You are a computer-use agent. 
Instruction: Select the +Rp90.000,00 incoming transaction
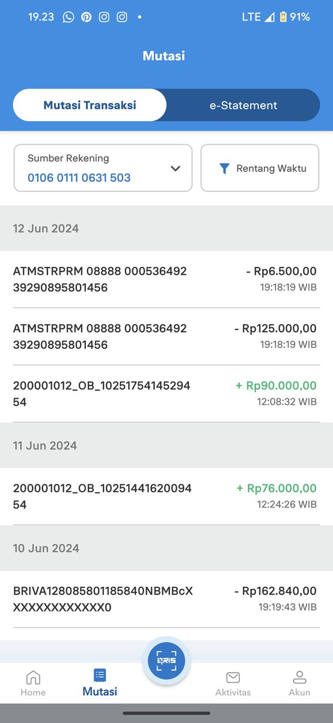[x=166, y=393]
